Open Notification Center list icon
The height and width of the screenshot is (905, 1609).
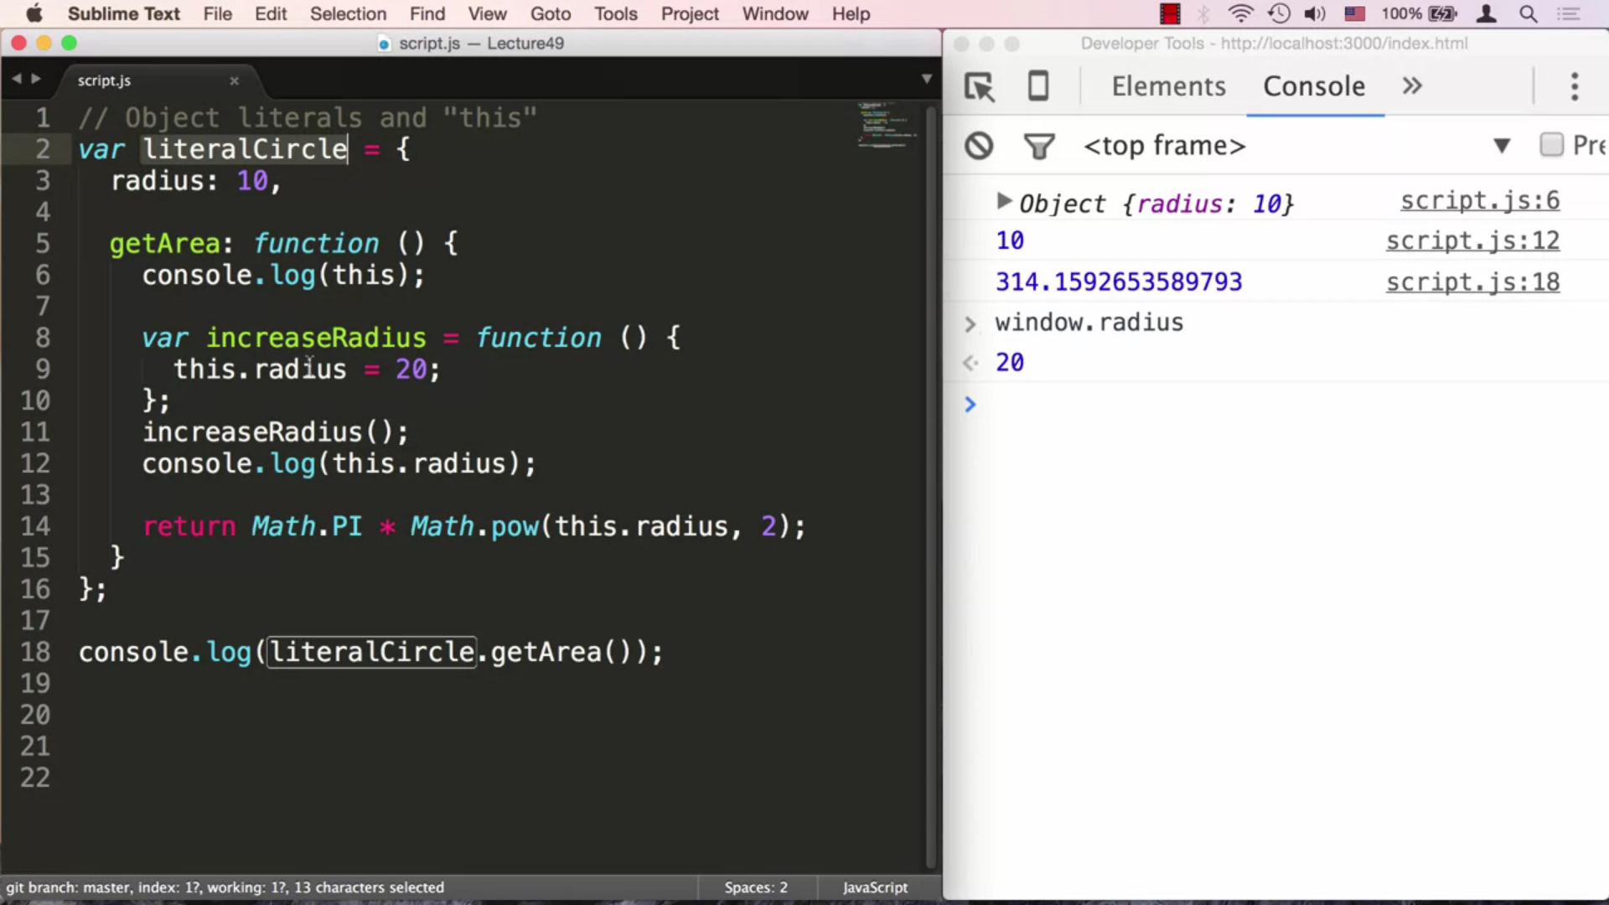pos(1568,13)
